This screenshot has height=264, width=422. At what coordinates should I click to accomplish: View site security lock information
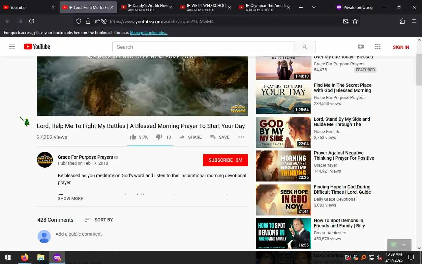[88, 21]
